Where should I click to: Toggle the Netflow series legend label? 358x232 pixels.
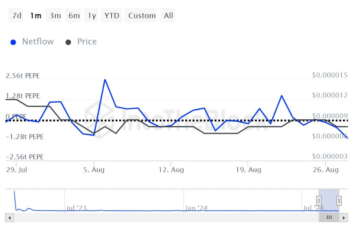point(38,42)
